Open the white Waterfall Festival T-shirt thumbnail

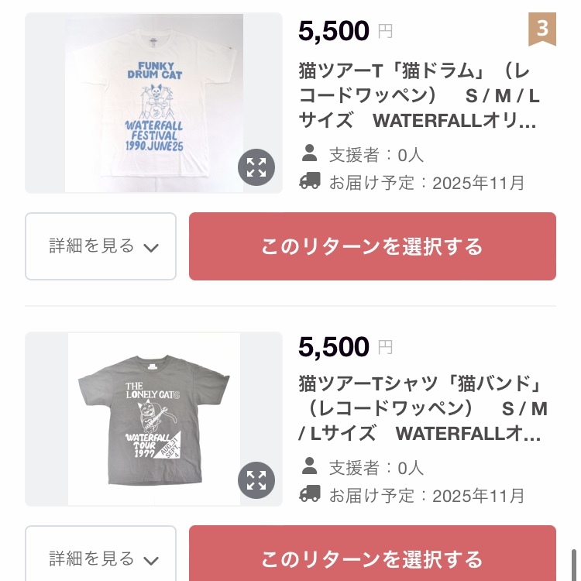(x=147, y=101)
